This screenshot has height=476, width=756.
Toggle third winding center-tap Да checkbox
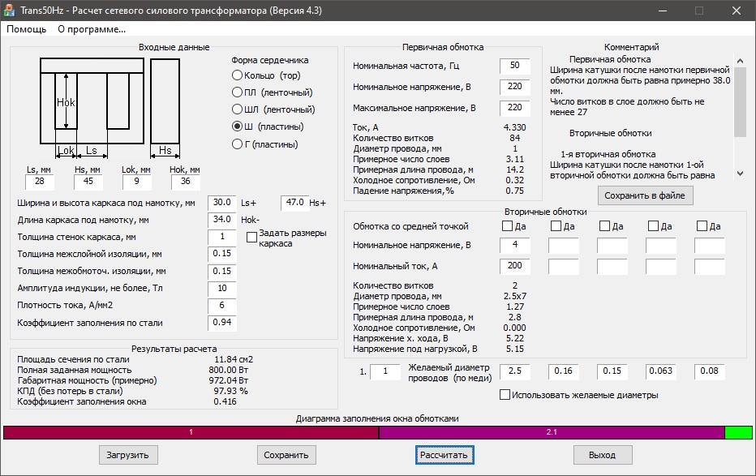pos(604,226)
